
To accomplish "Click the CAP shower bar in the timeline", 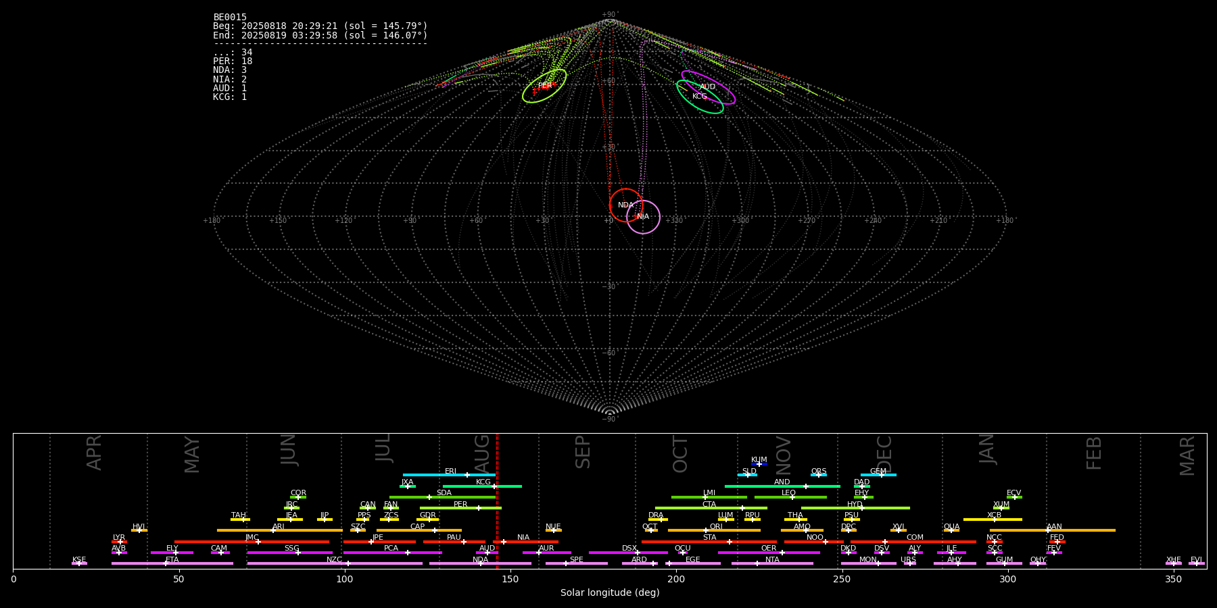I will (x=419, y=530).
